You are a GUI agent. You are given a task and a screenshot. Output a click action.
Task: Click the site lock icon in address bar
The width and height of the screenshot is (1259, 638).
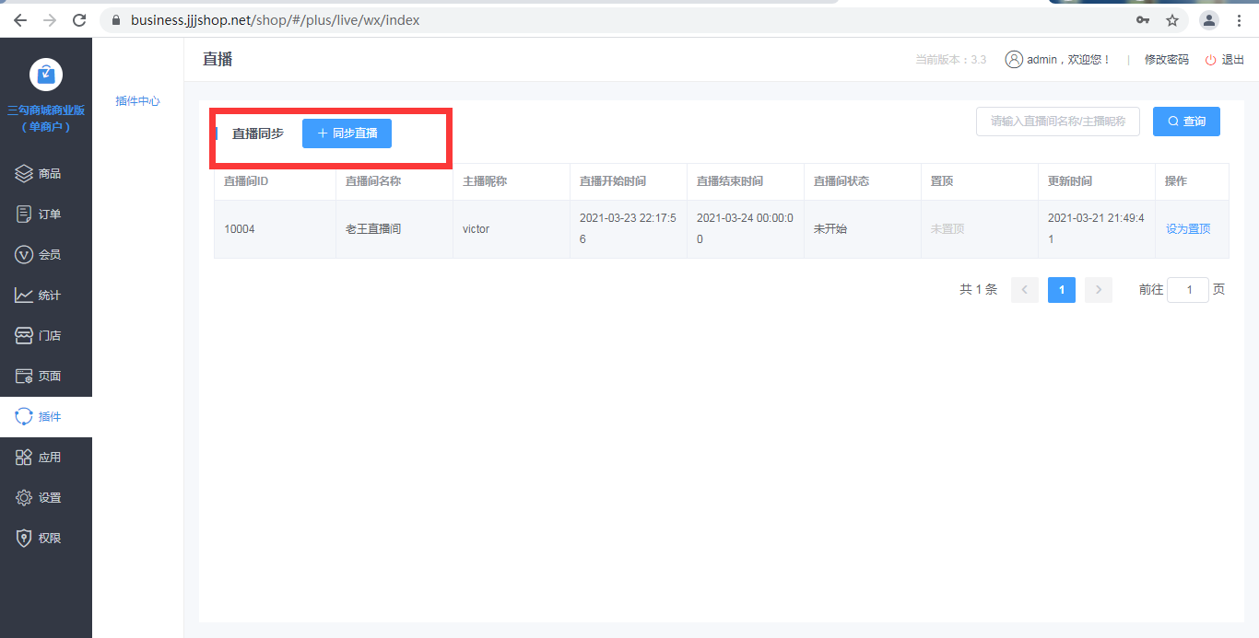pos(116,20)
